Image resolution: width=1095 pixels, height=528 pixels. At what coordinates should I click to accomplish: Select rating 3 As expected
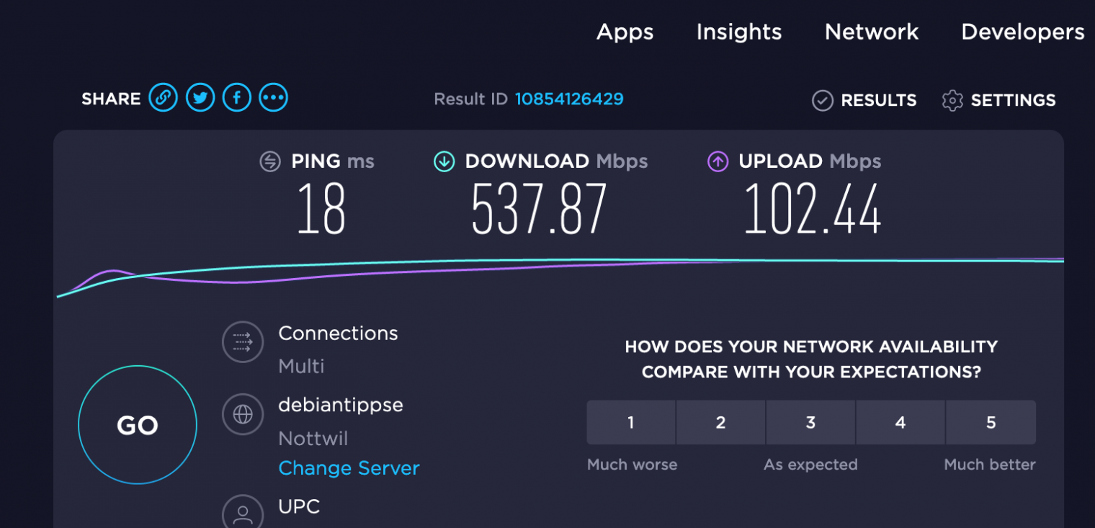pyautogui.click(x=810, y=423)
